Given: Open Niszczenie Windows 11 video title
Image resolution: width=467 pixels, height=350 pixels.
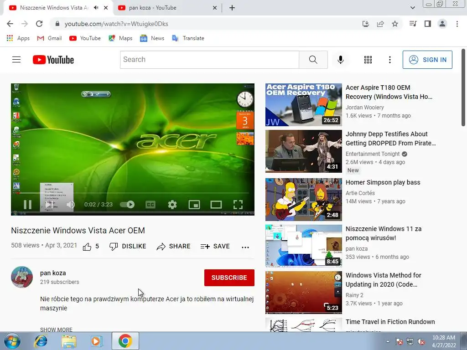Looking at the screenshot, I should [x=383, y=233].
